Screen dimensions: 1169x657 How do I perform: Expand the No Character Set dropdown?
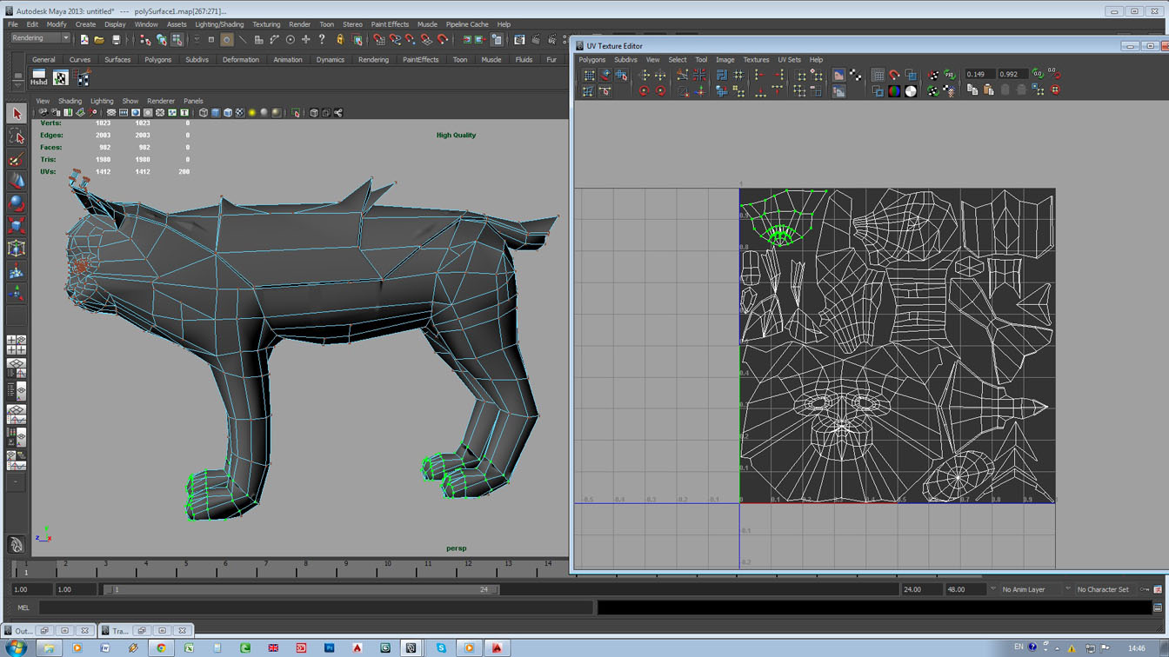click(1068, 589)
